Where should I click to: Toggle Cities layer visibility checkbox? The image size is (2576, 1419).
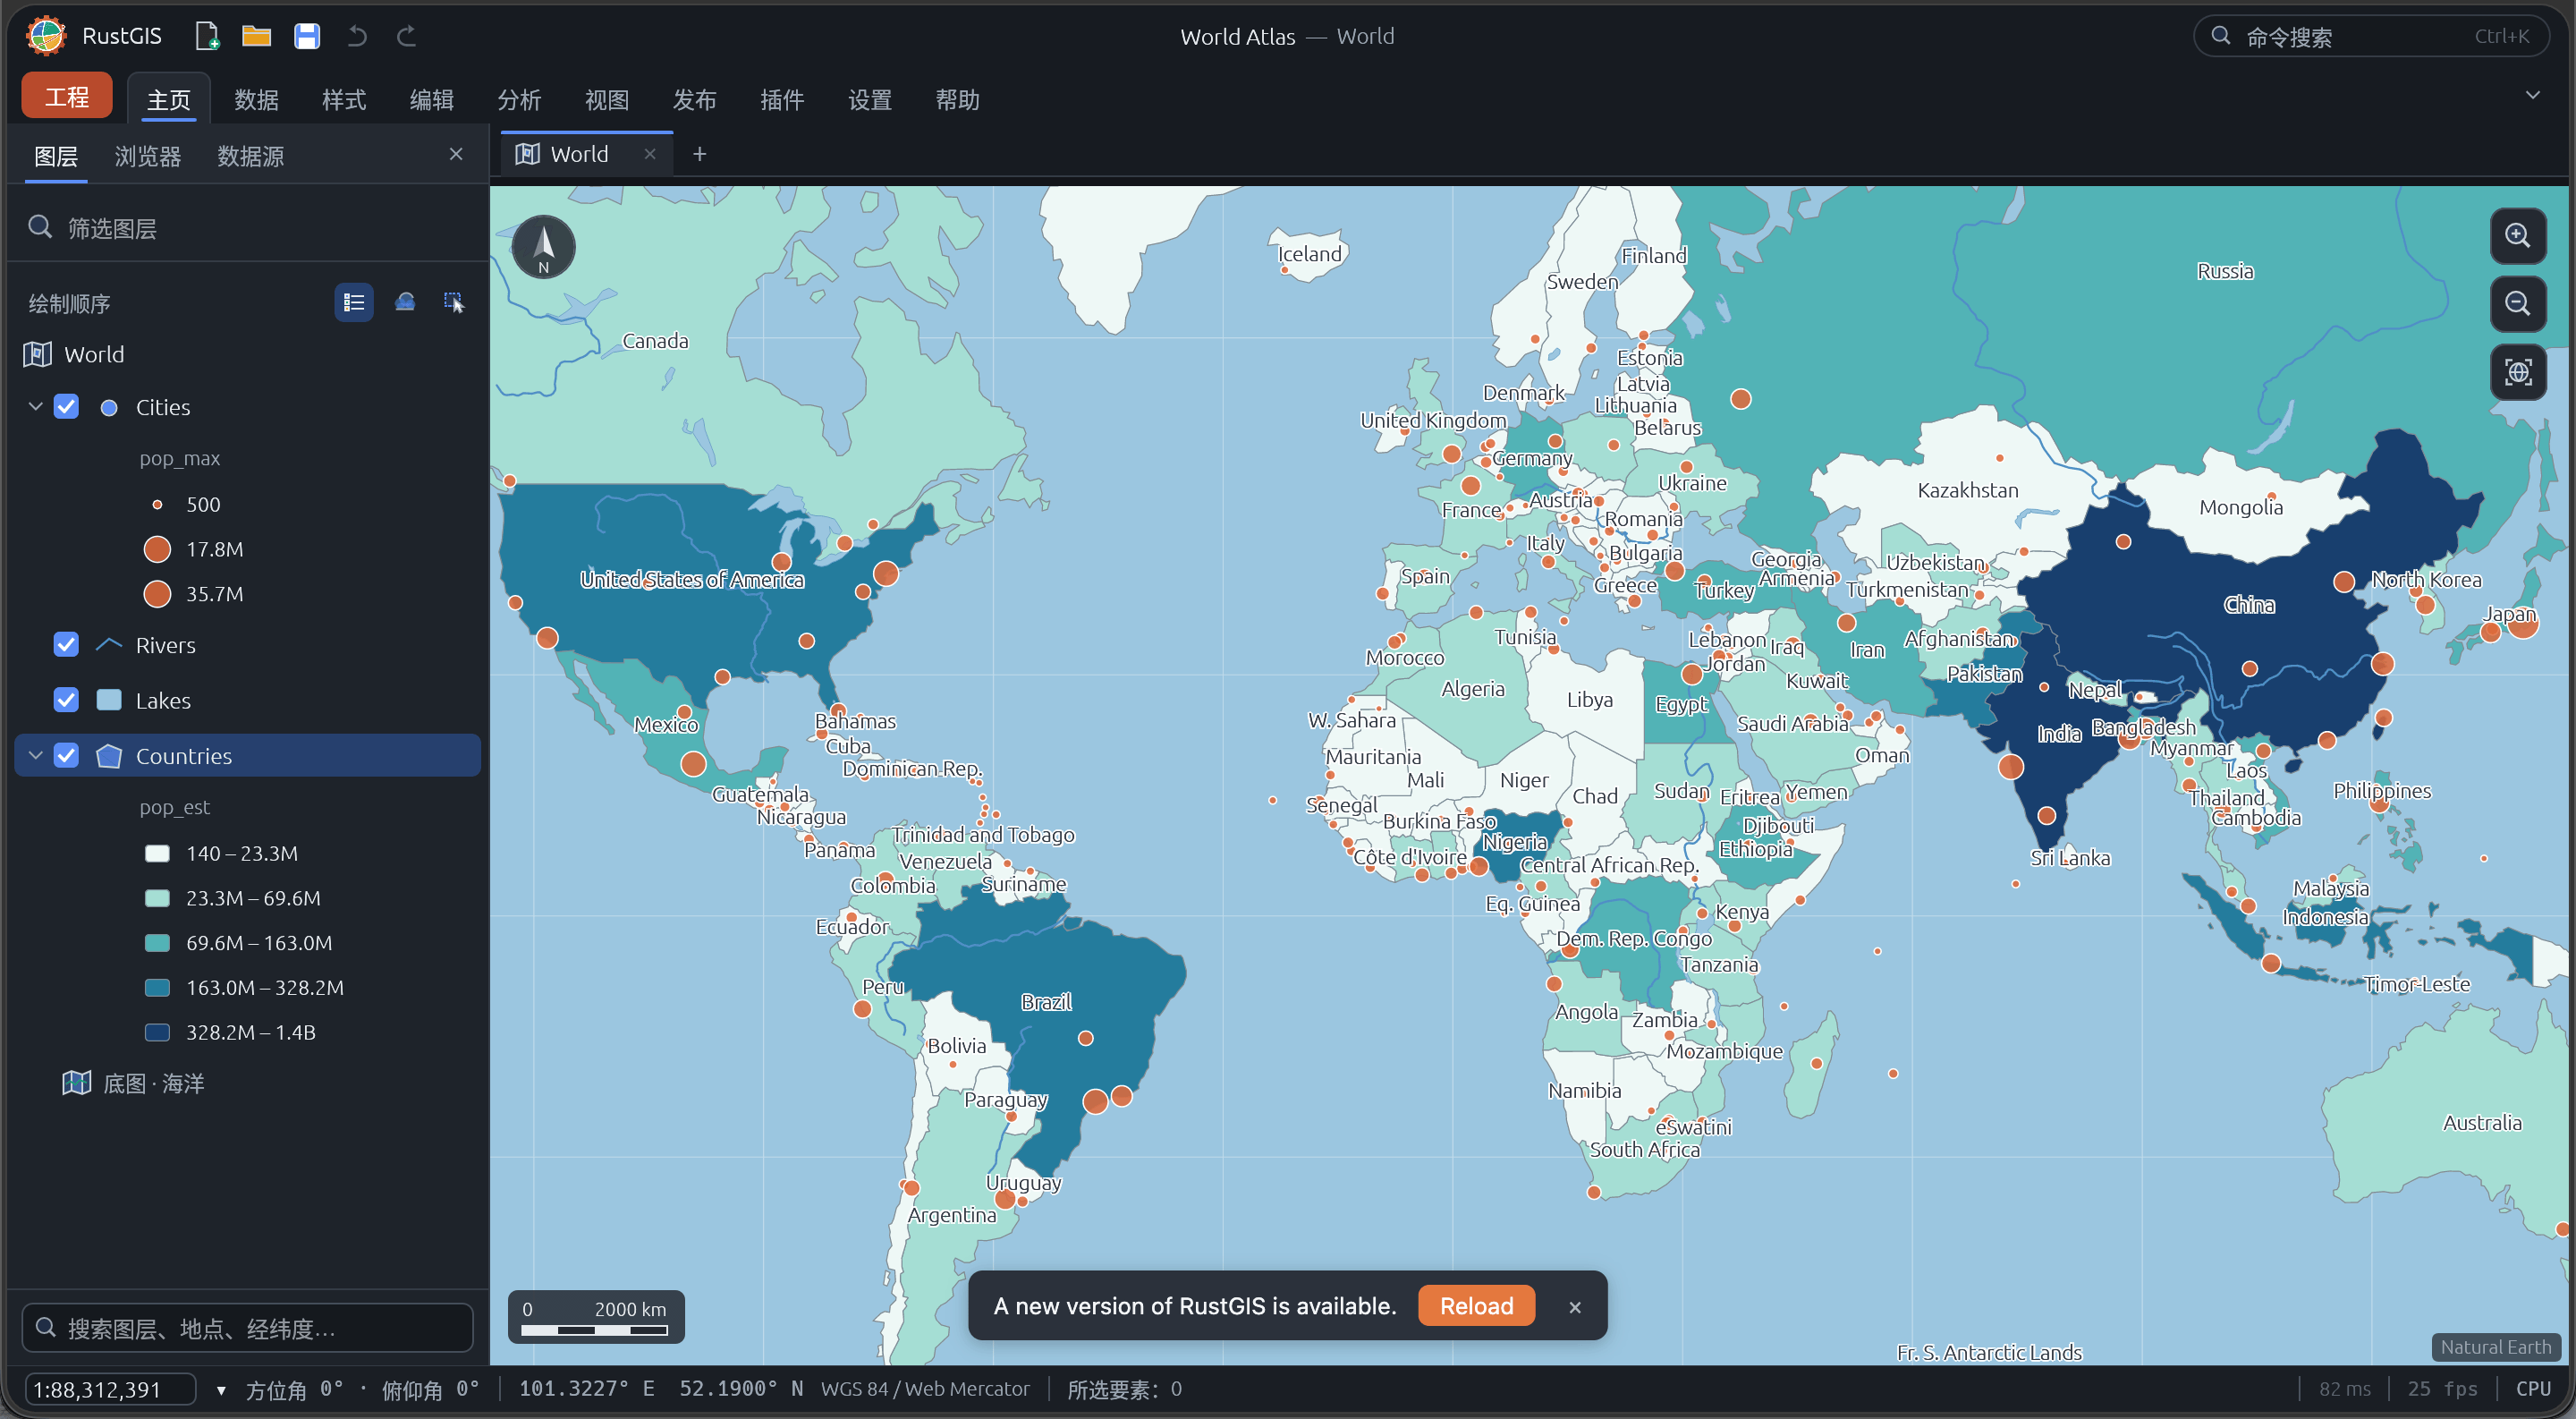(66, 407)
